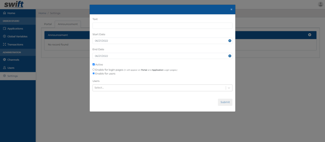Select Enable for login pages option
This screenshot has width=325, height=142.
pyautogui.click(x=94, y=70)
